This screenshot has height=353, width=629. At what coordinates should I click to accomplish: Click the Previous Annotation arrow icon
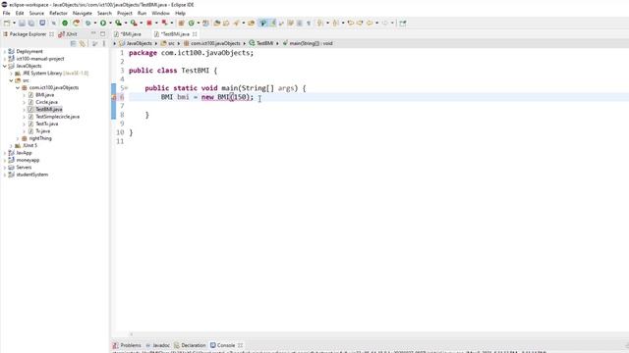(335, 24)
